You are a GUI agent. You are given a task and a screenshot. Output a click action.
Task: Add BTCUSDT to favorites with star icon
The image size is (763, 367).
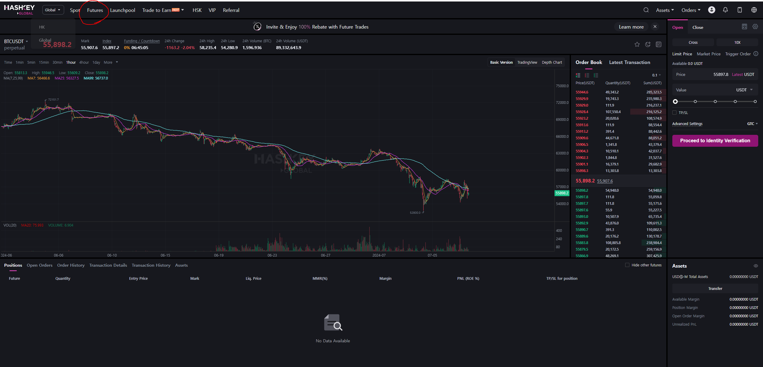click(x=637, y=44)
